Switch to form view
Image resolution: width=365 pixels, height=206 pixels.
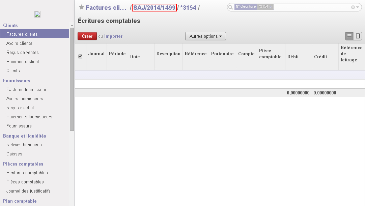(358, 36)
